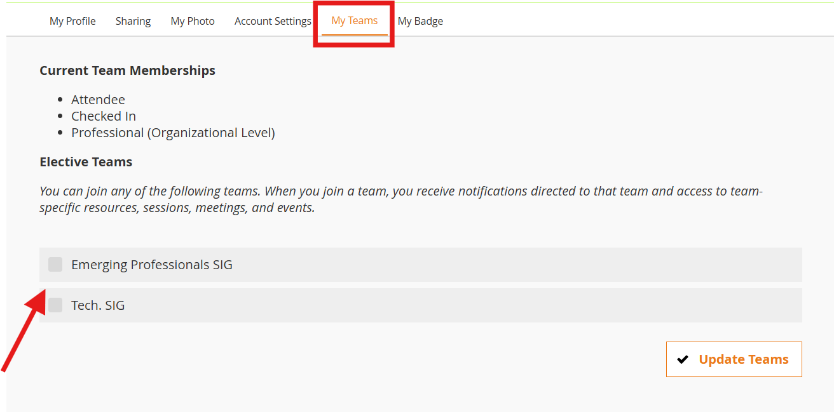Viewport: 834px width, 412px height.
Task: Enable the Tech. SIG checkbox
Action: click(55, 305)
